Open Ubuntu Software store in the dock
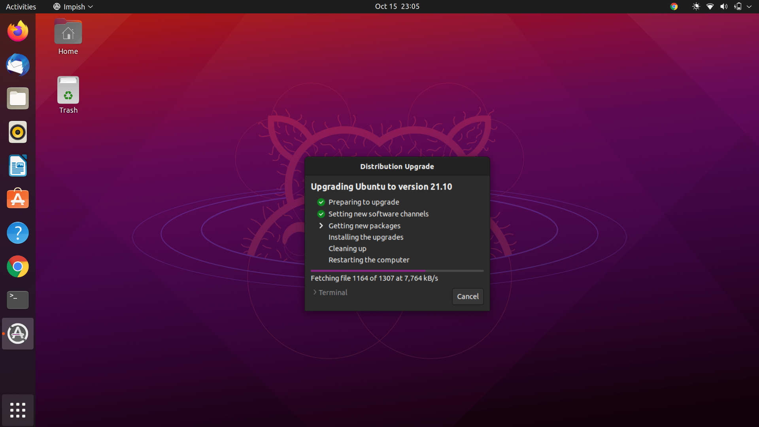 [x=18, y=199]
